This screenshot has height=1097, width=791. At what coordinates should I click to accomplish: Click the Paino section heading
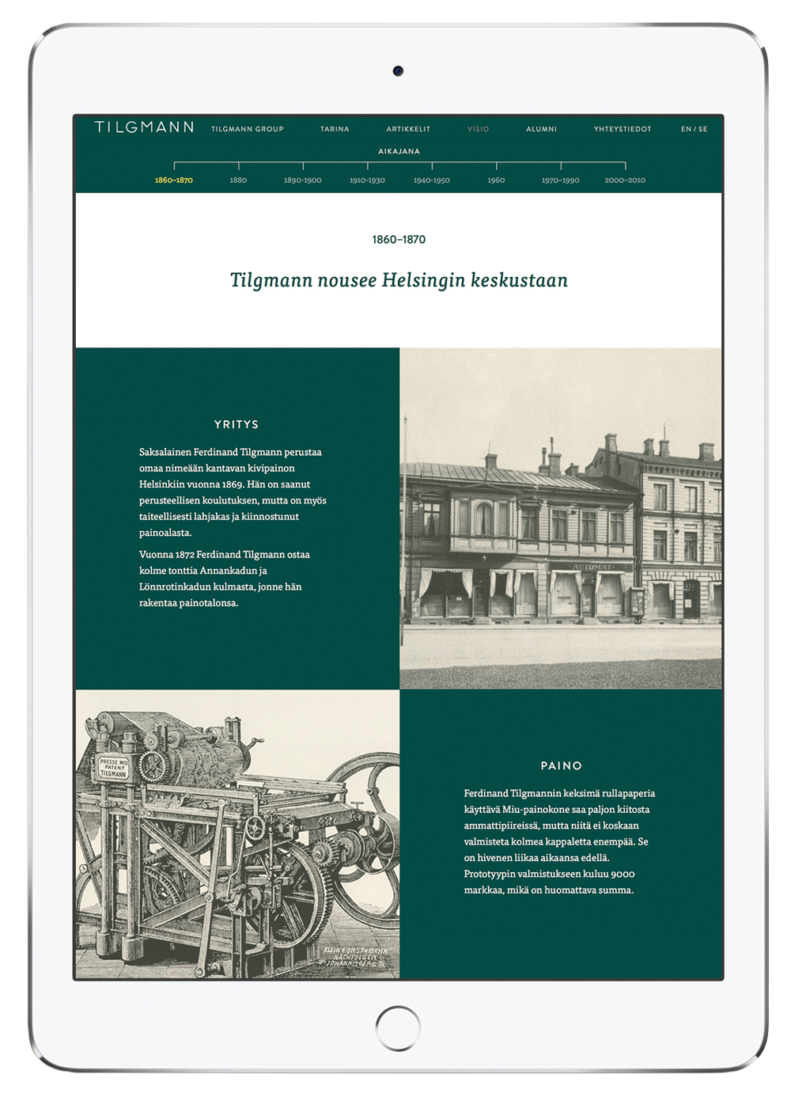click(x=562, y=766)
